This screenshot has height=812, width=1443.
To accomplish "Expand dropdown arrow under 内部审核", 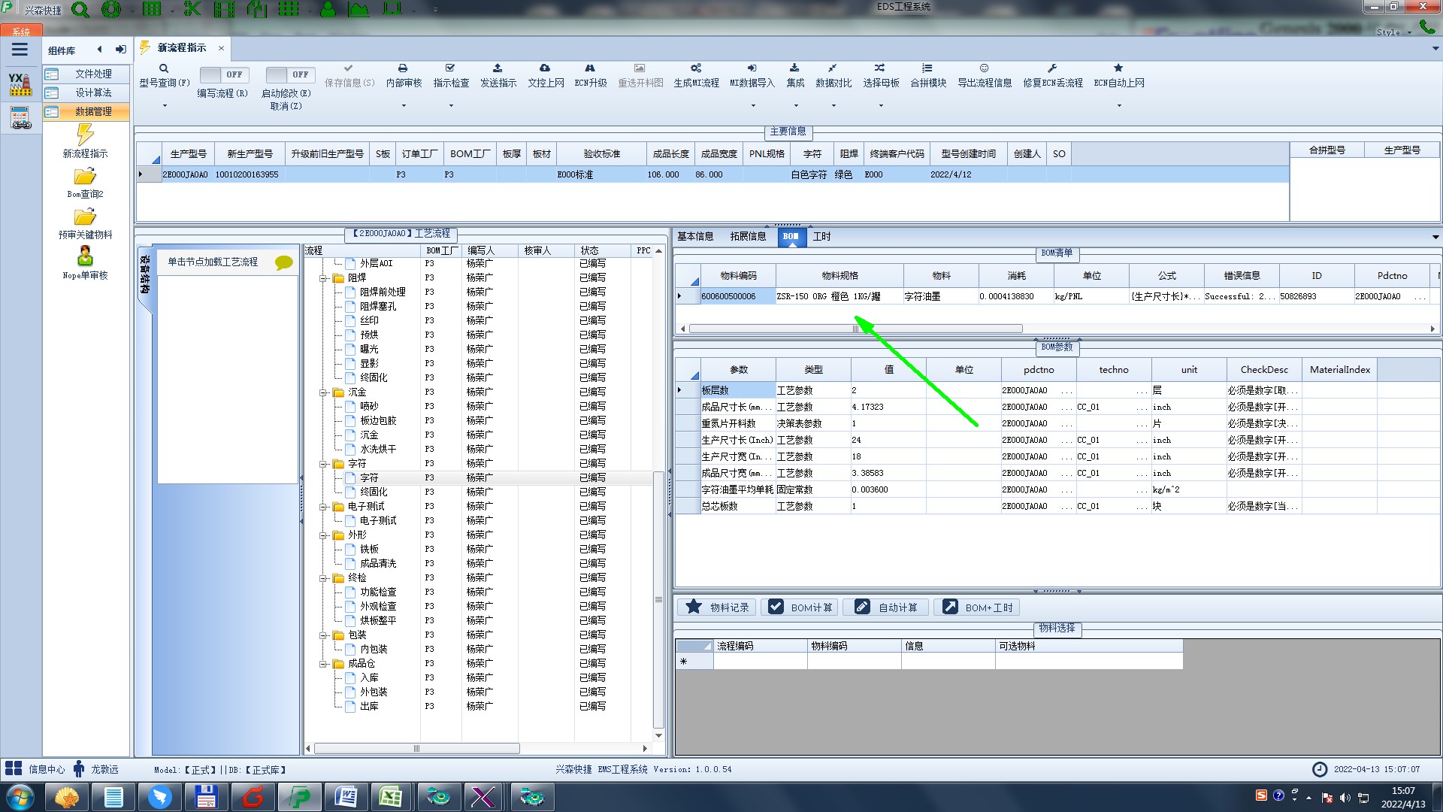I will point(404,105).
